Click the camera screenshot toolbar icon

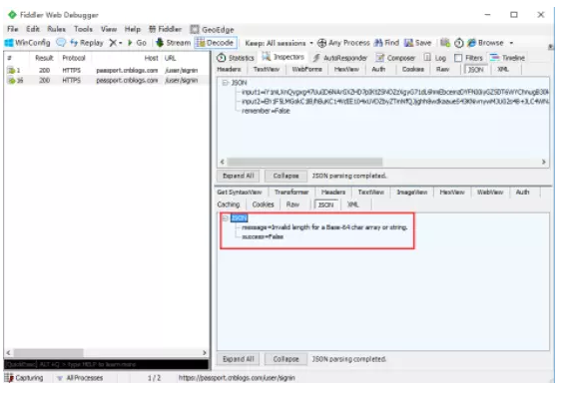[445, 43]
